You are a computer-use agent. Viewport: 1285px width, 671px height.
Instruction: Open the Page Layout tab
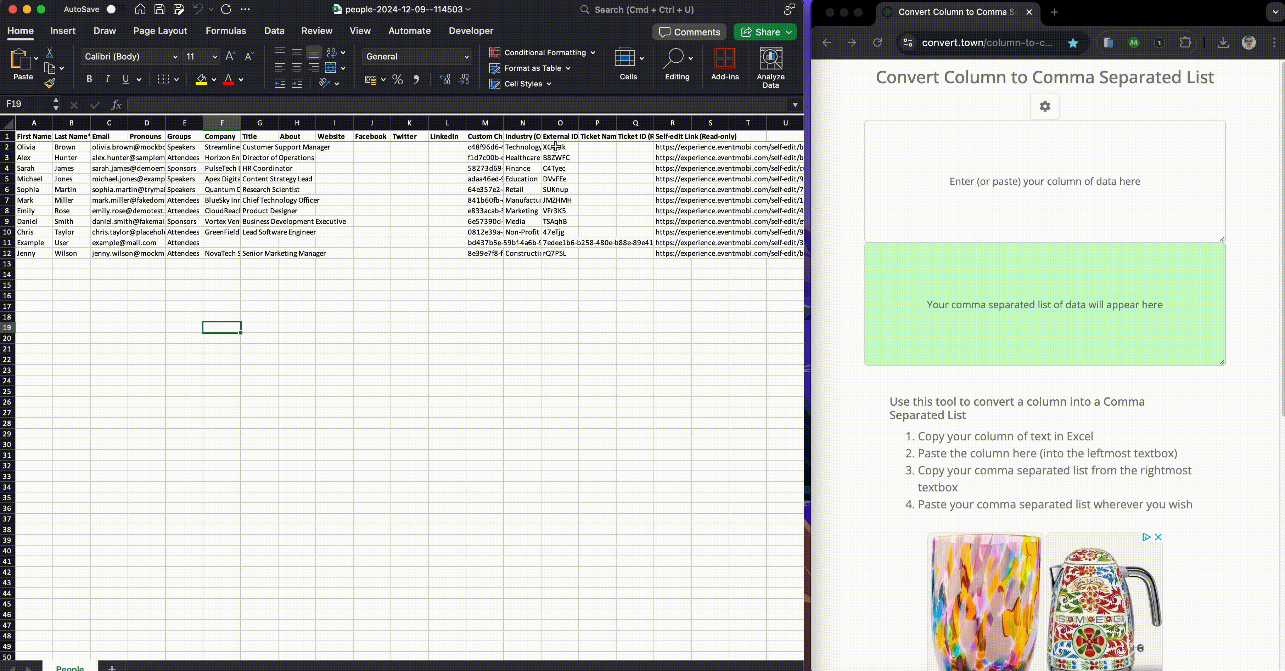[x=160, y=31]
